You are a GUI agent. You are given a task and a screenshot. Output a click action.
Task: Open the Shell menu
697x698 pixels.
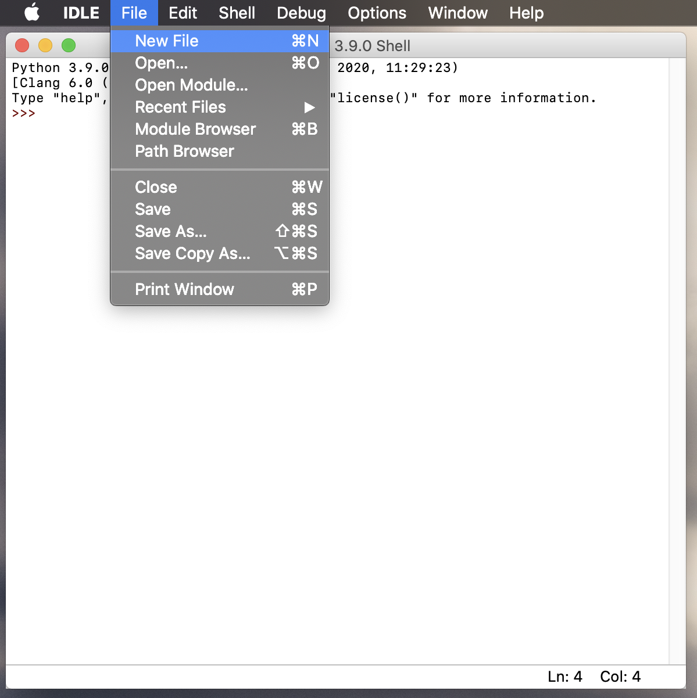pos(237,13)
